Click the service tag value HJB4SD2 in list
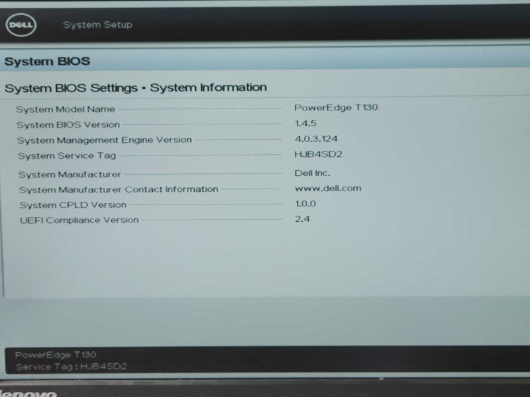This screenshot has height=397, width=530. pos(318,154)
